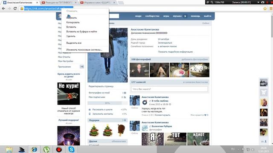This screenshot has width=273, height=153.
Task: Click выйти to log out
Action: pos(208,16)
